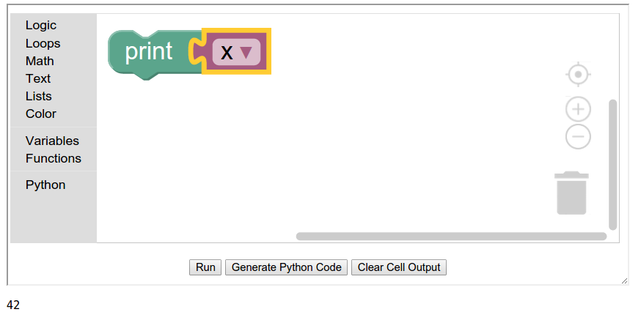Open the Logic category

[x=41, y=26]
